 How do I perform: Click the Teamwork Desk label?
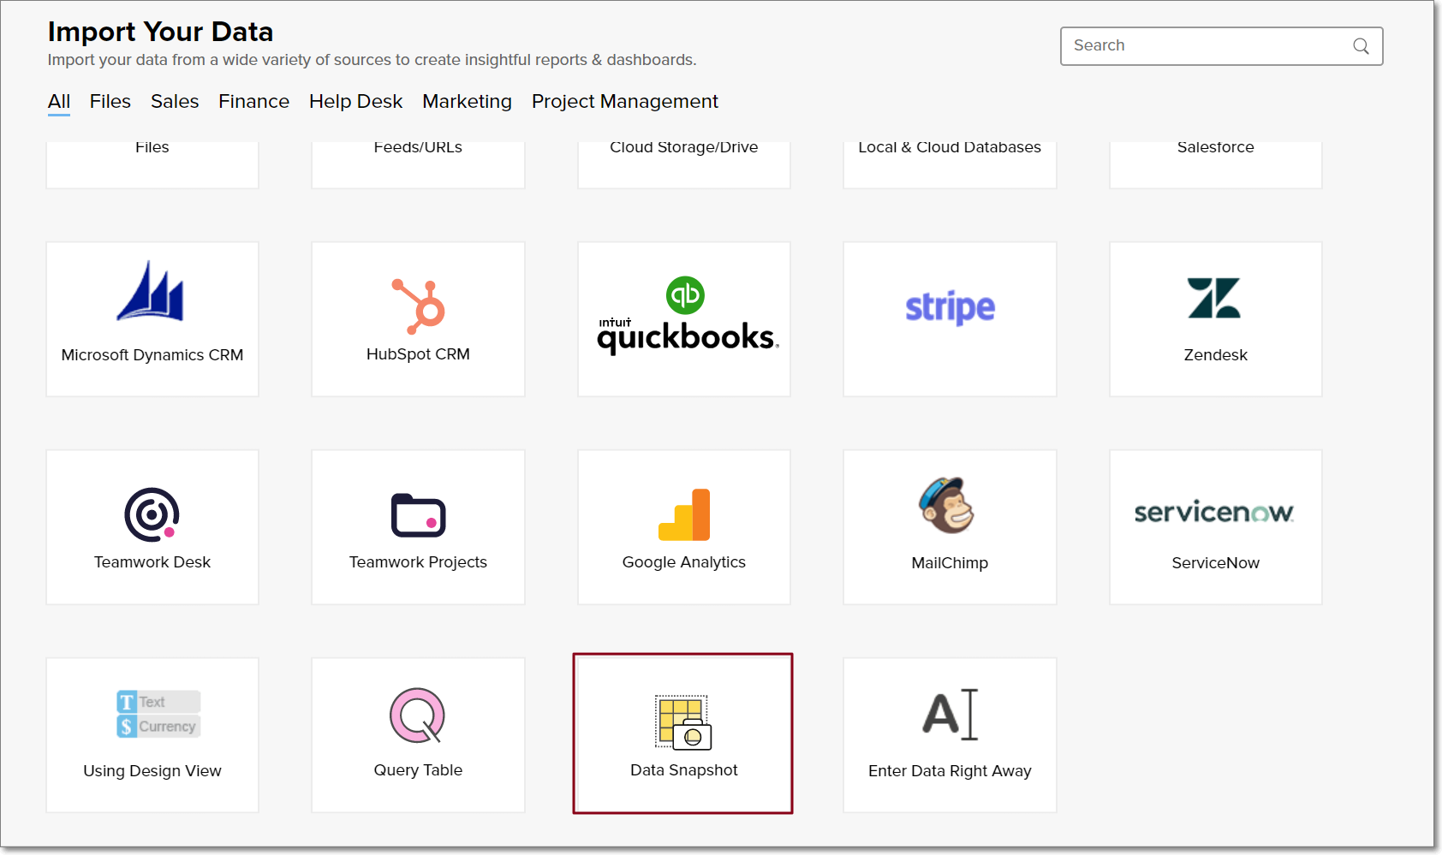[x=152, y=562]
